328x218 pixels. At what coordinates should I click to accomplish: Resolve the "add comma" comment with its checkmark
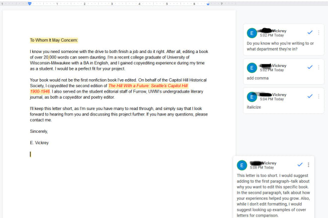(x=310, y=67)
